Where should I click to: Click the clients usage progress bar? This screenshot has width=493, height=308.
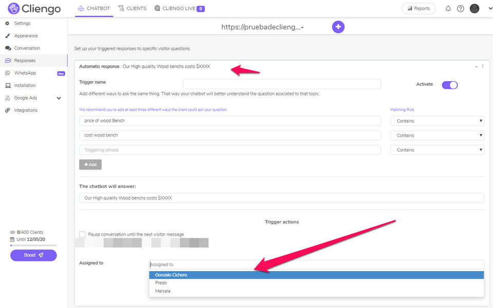pos(34,245)
